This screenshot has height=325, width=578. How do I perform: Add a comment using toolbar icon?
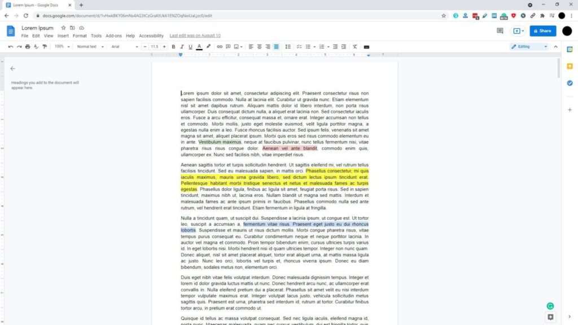click(228, 47)
